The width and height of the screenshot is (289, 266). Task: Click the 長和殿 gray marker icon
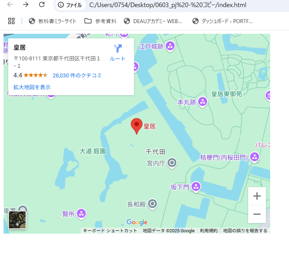[x=153, y=204]
